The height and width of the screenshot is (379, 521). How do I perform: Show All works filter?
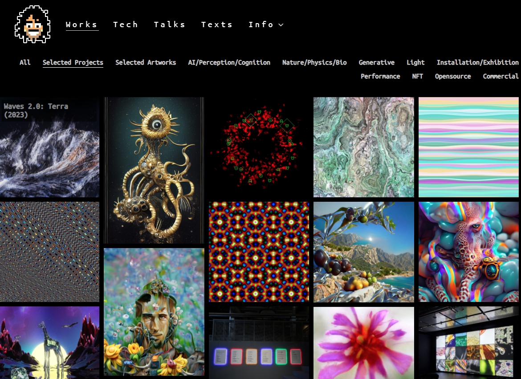click(25, 62)
